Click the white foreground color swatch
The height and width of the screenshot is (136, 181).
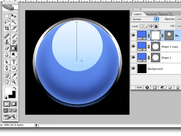click(8, 91)
